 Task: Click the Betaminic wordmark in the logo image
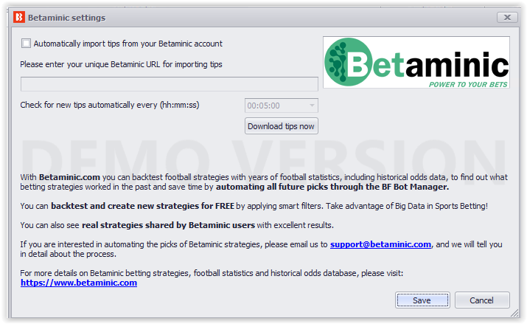coord(427,63)
